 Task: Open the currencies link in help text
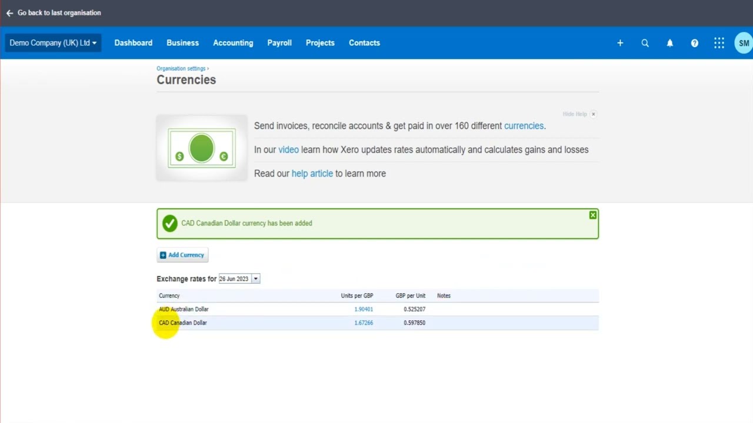(524, 126)
